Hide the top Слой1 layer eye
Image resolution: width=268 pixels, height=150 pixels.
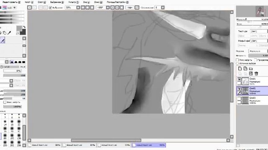pyautogui.click(x=239, y=79)
